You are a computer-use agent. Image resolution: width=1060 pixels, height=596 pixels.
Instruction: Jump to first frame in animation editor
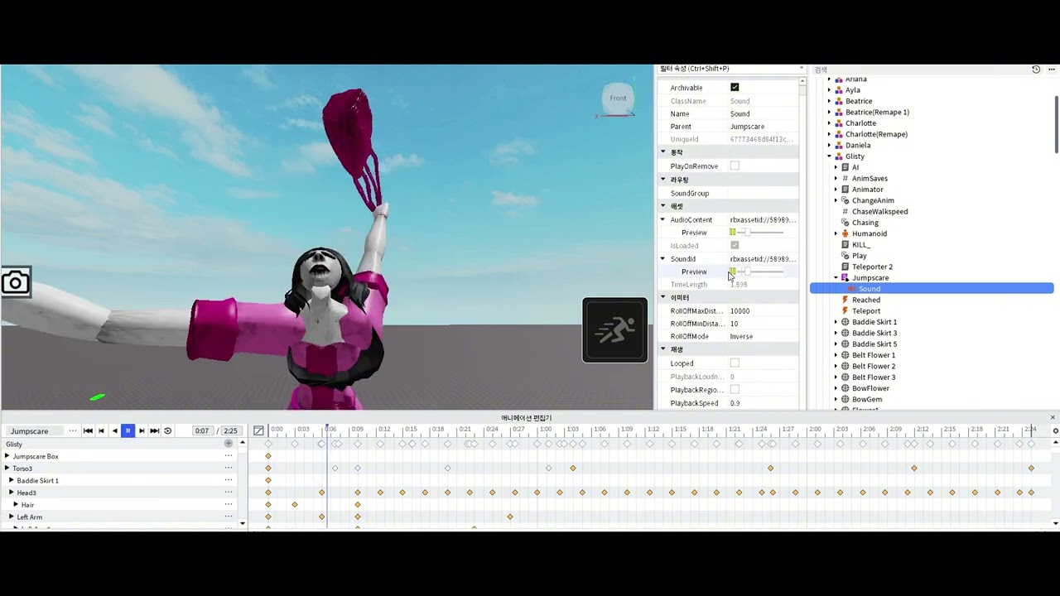click(88, 430)
